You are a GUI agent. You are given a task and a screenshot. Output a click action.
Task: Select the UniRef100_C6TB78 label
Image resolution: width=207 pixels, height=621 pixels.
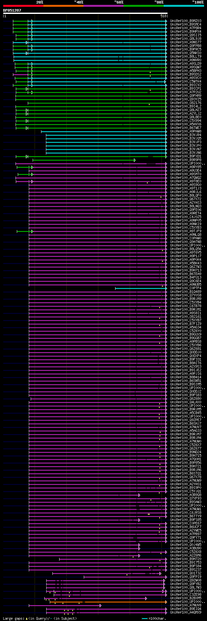point(186,306)
